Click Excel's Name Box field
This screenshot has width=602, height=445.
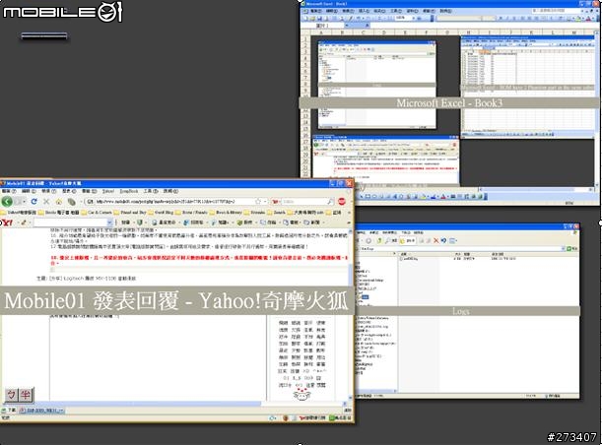pyautogui.click(x=323, y=26)
